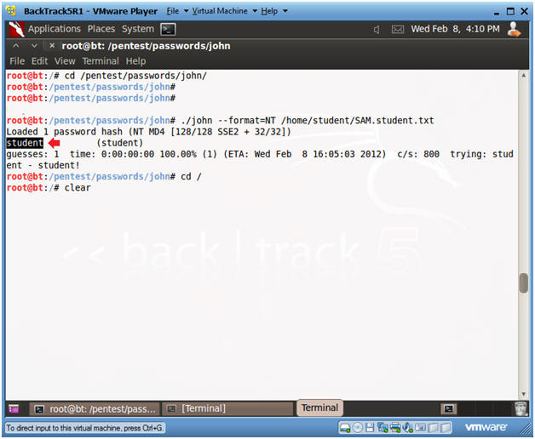Click the 'clear' command at the prompt

(x=78, y=187)
